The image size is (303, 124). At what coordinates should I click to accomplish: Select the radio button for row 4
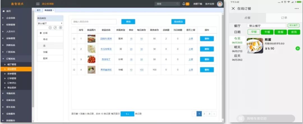(x=74, y=70)
